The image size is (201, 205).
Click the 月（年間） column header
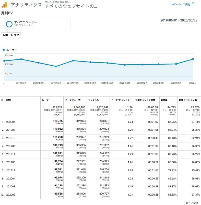click(x=6, y=100)
